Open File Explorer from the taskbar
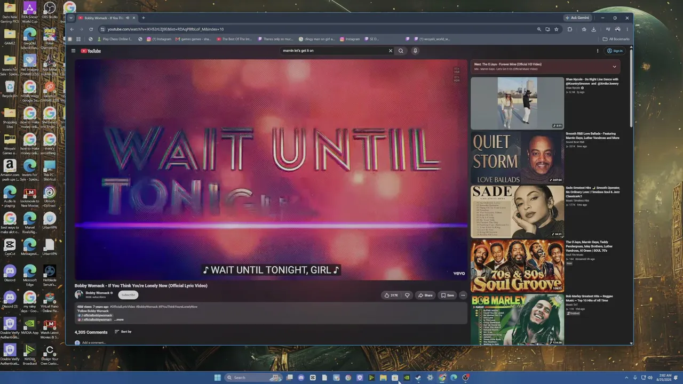The height and width of the screenshot is (384, 683). pyautogui.click(x=383, y=378)
